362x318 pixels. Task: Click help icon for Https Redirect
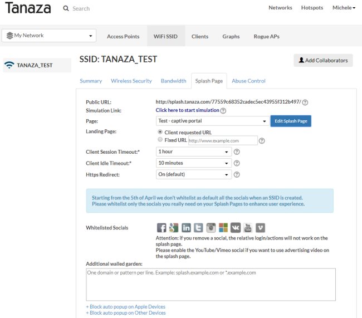click(x=237, y=174)
